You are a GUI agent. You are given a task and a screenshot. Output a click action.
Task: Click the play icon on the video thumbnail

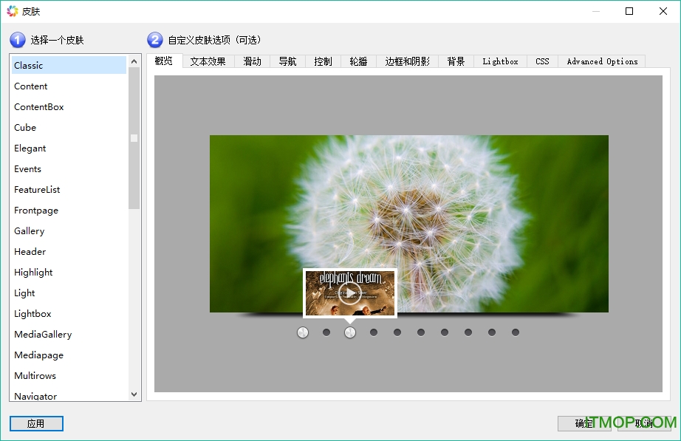350,293
